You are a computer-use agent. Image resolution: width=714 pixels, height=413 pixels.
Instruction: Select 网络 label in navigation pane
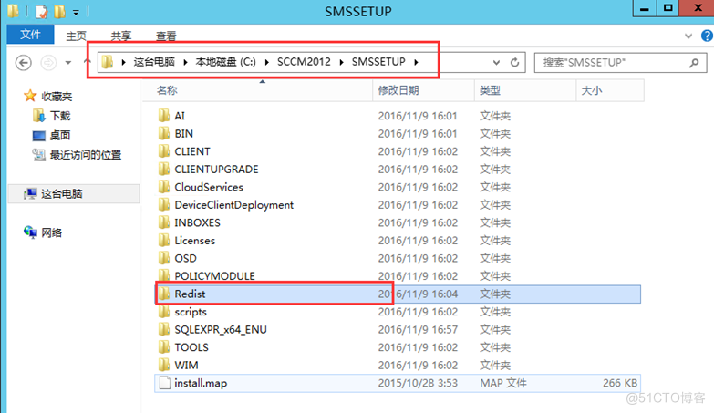[51, 232]
